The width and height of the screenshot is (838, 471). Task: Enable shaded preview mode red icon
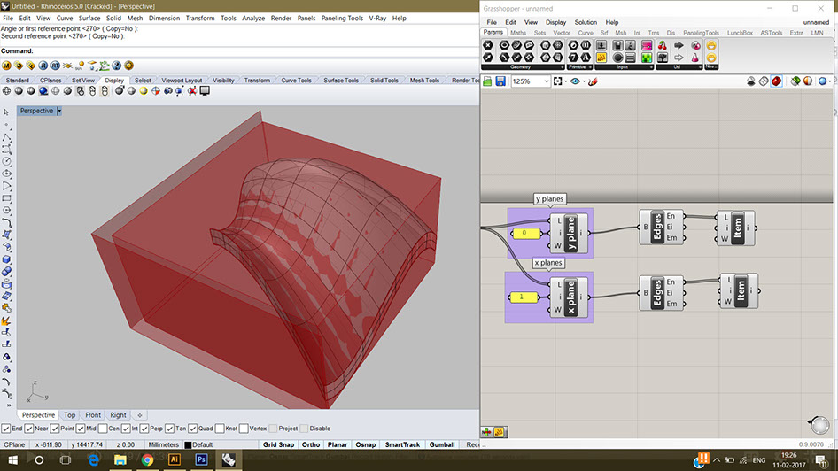(x=776, y=81)
